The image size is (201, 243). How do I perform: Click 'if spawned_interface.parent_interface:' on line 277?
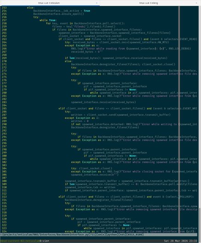click(x=107, y=83)
